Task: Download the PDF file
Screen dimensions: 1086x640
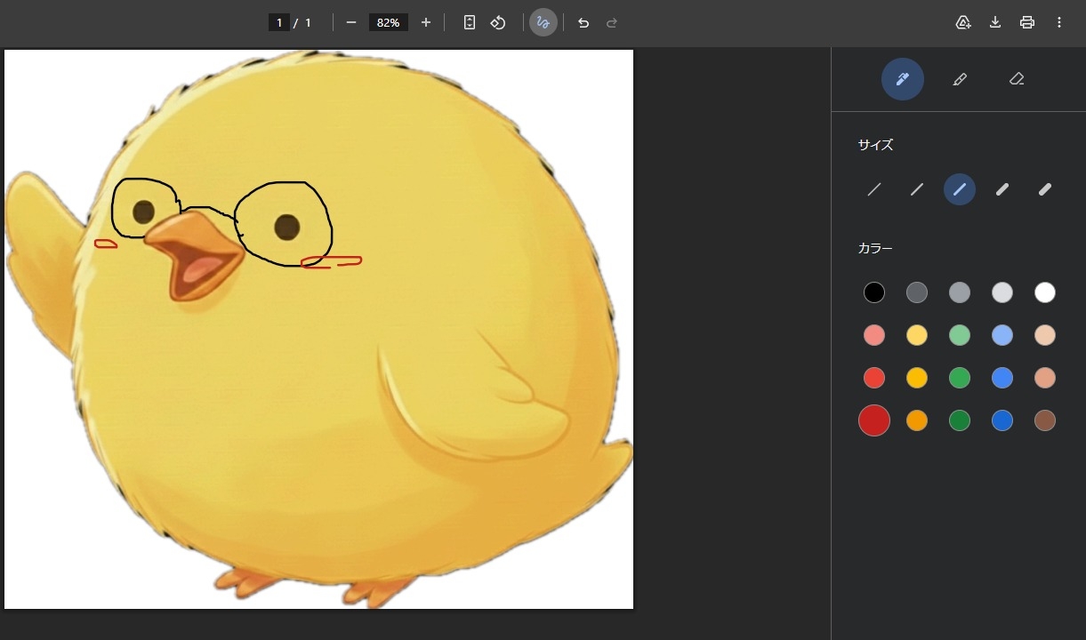Action: 995,22
